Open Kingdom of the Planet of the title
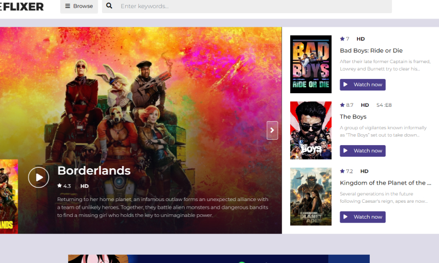 385,183
